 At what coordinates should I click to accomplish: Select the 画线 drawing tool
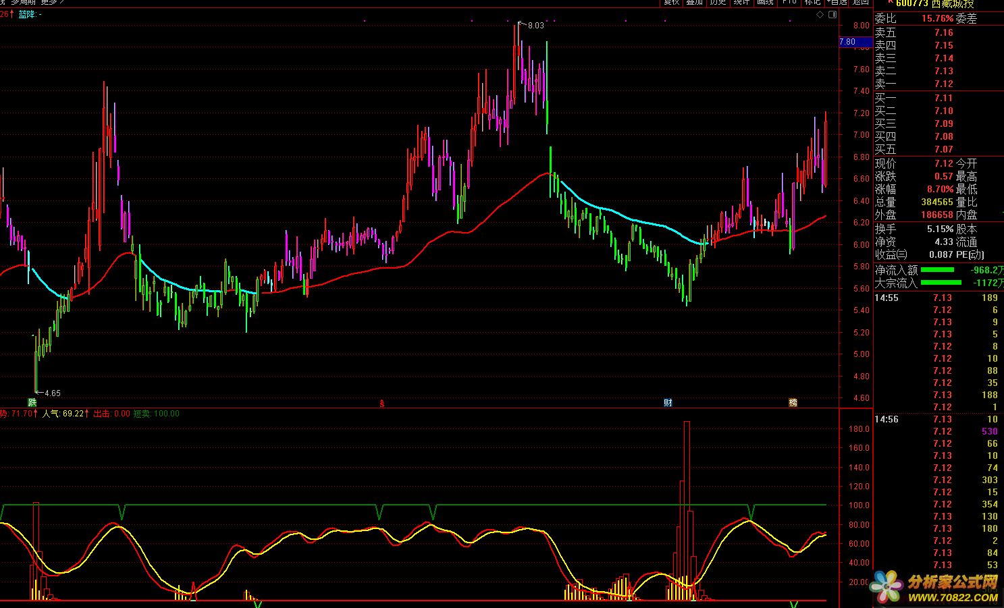[764, 3]
